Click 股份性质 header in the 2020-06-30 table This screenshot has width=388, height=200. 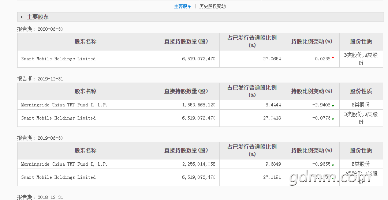tap(361, 42)
